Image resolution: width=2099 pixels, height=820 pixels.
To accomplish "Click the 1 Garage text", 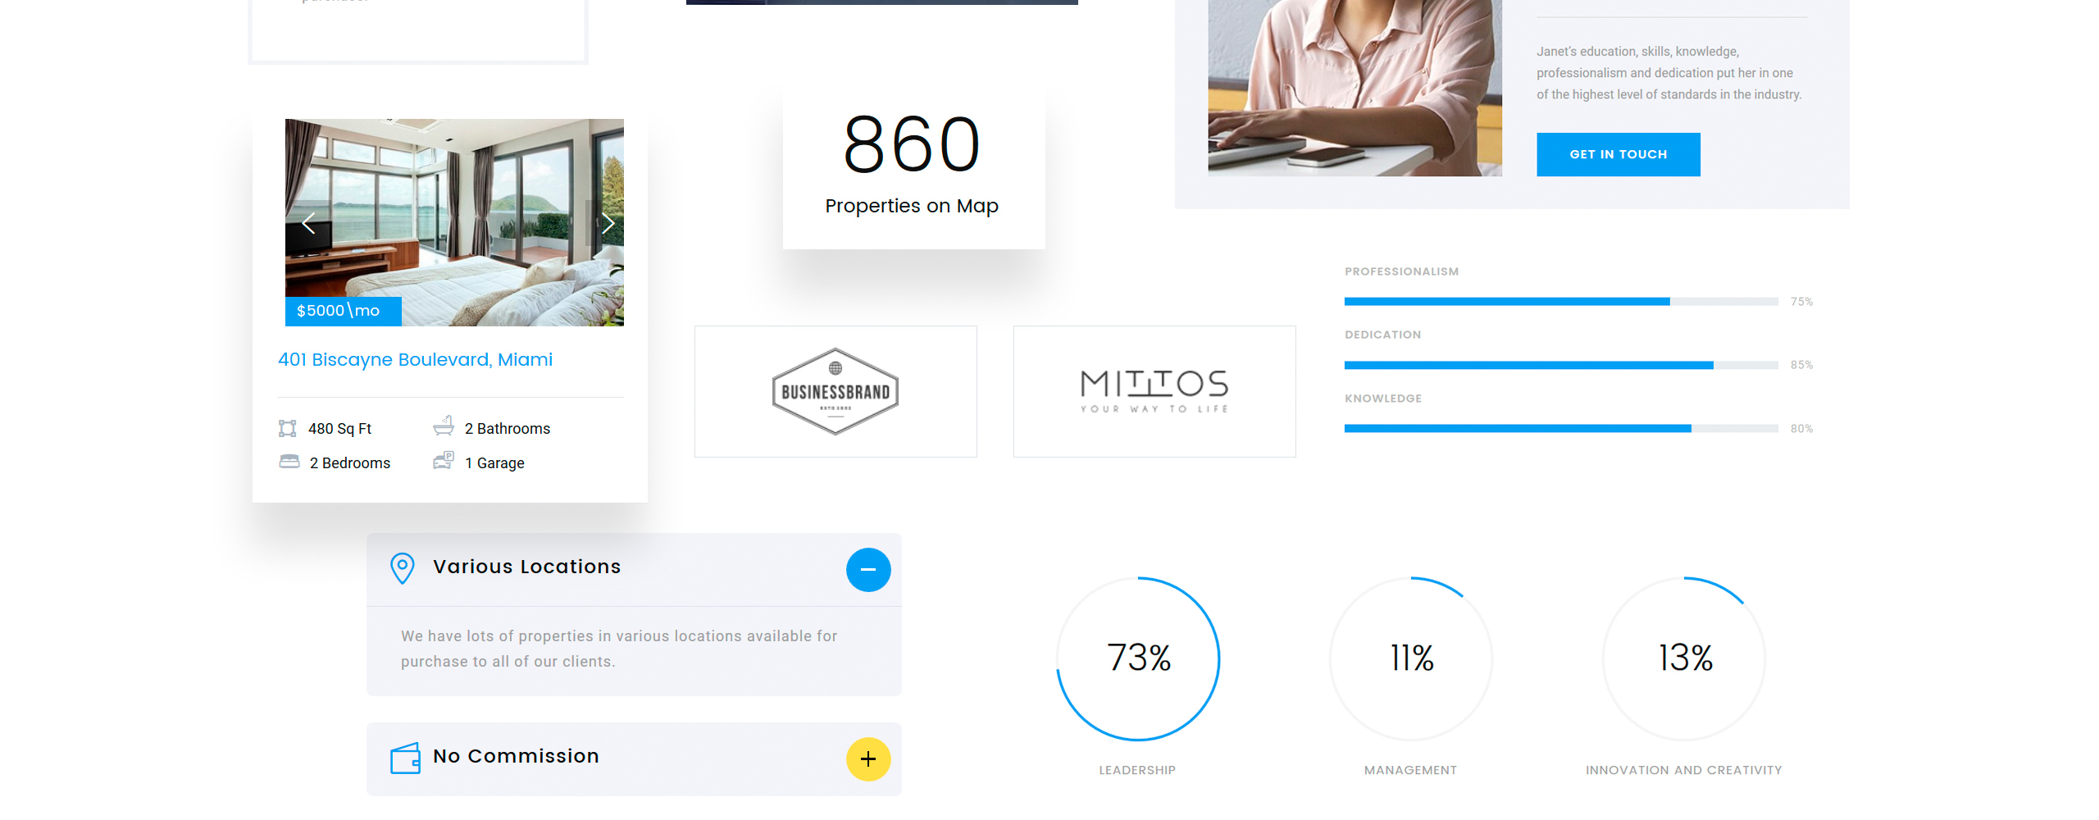I will coord(494,463).
